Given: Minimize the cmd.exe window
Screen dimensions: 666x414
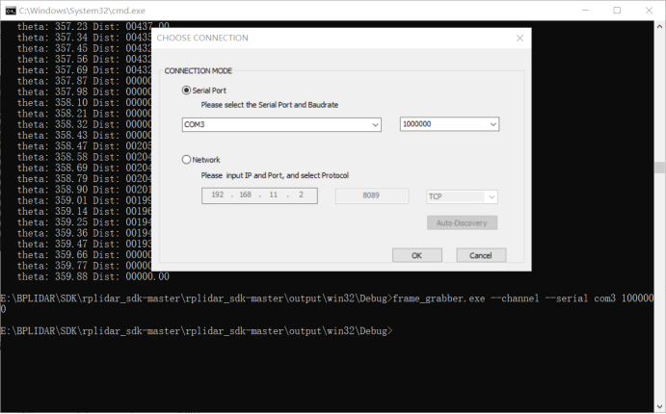Looking at the screenshot, I should [x=585, y=11].
